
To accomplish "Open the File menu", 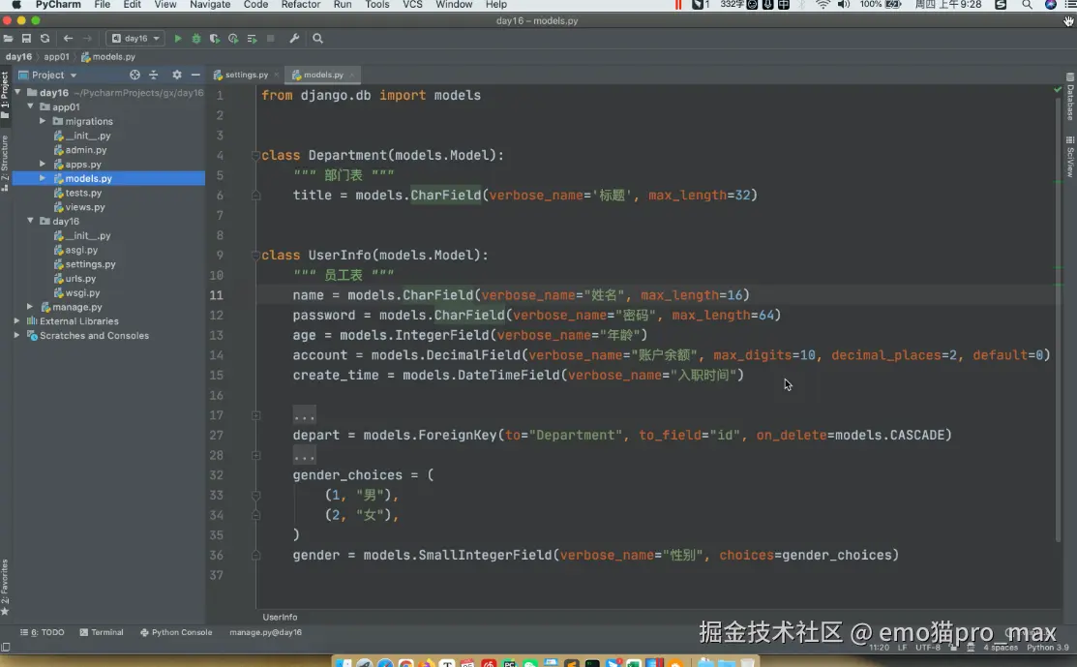I will click(x=103, y=5).
